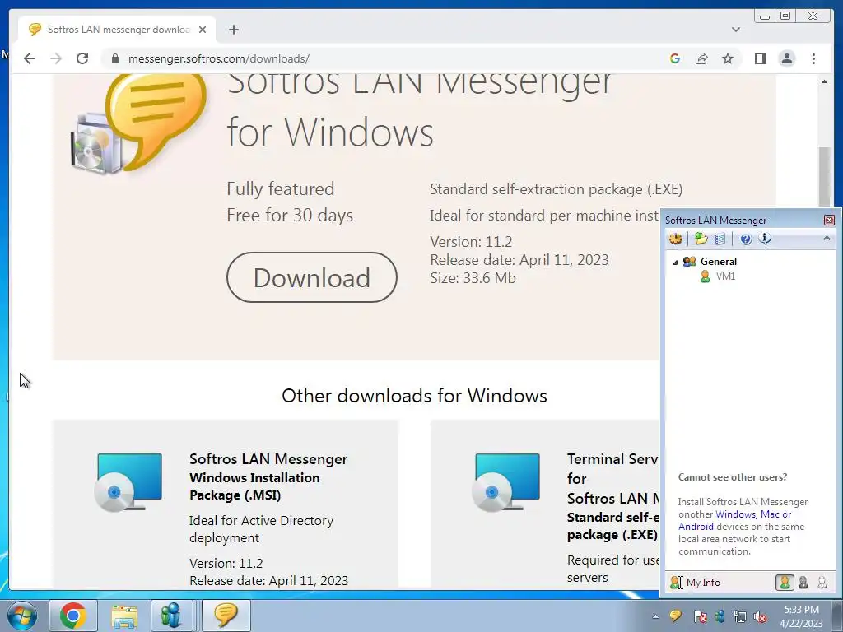
Task: Click the Terminal Server package monitor-and-disc icon
Action: [x=506, y=482]
